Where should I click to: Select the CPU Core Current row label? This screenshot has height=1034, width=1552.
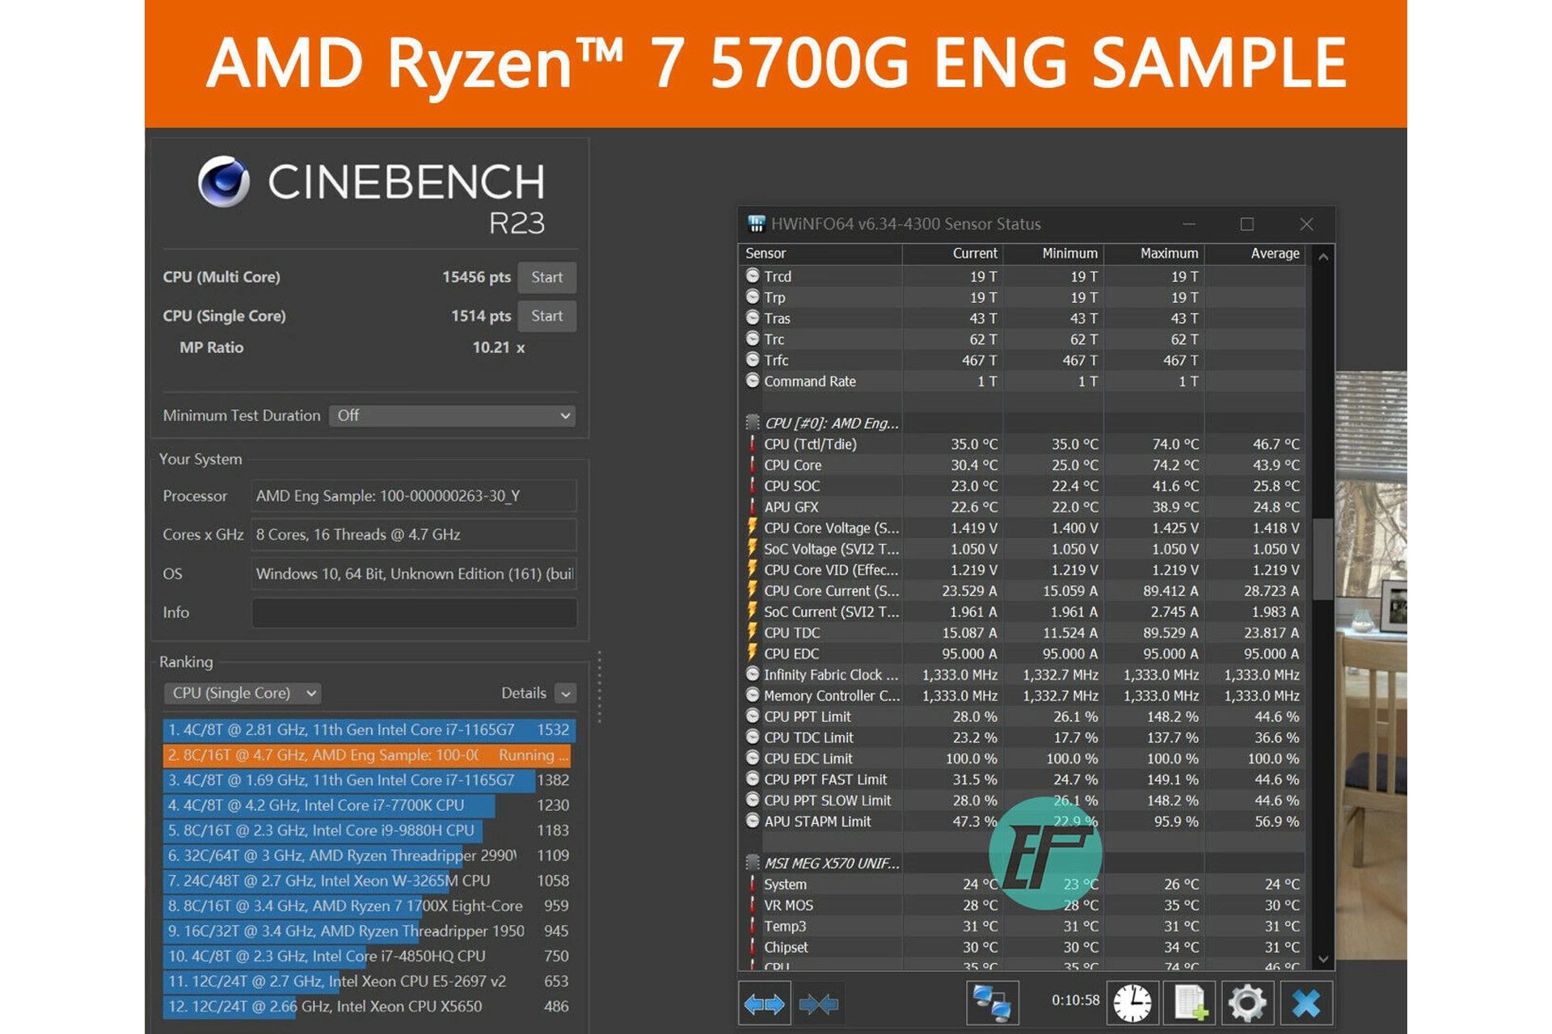(831, 591)
